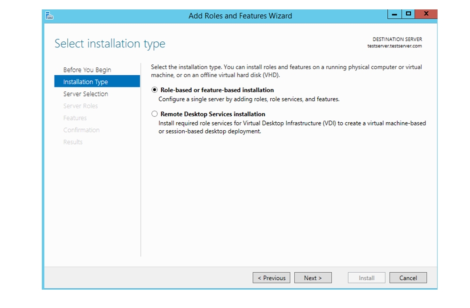Select the Results step in the sidebar

tap(73, 142)
